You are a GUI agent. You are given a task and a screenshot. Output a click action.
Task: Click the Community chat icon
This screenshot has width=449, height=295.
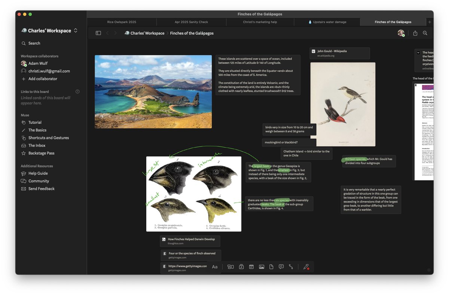point(24,181)
